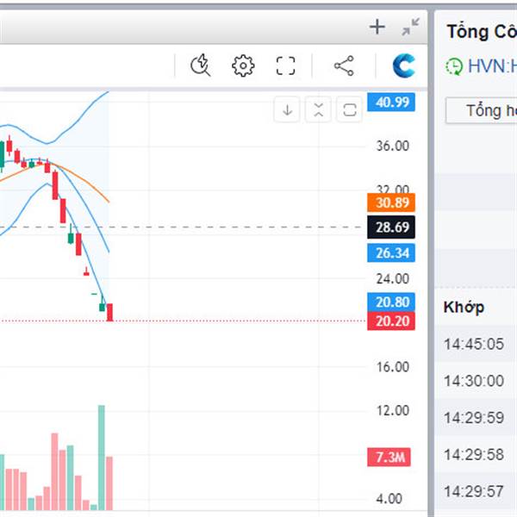Click the 40.99 upper band label

[390, 103]
